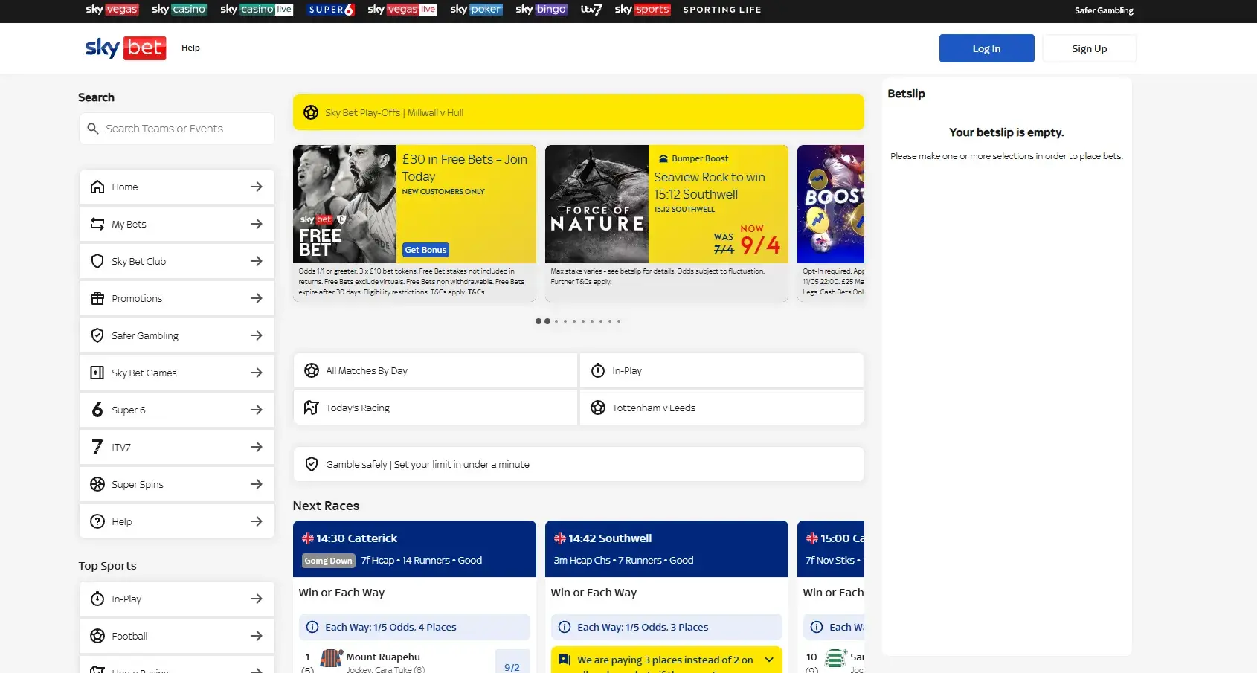
Task: Open the Super 6 logo in top bar
Action: click(x=332, y=10)
